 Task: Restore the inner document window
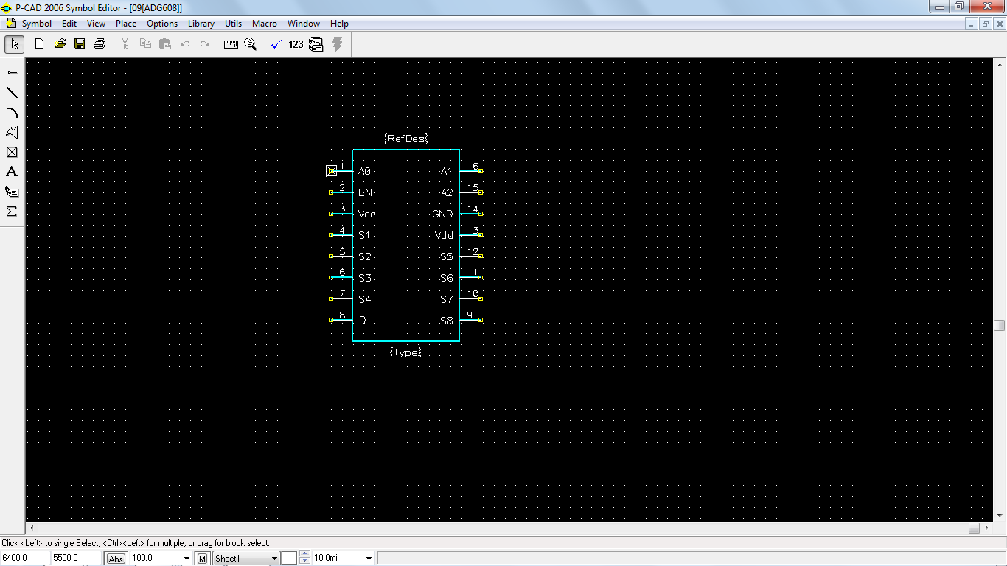point(986,24)
